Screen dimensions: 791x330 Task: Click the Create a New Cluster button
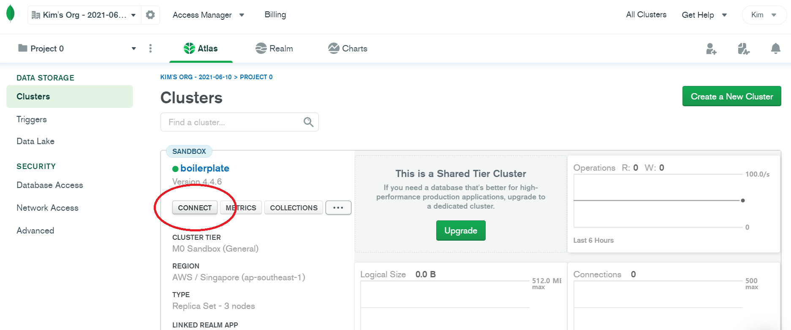(731, 97)
